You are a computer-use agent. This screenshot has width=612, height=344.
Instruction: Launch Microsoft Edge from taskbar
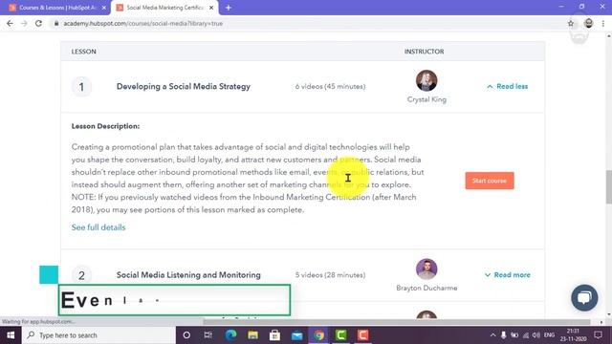[230, 335]
